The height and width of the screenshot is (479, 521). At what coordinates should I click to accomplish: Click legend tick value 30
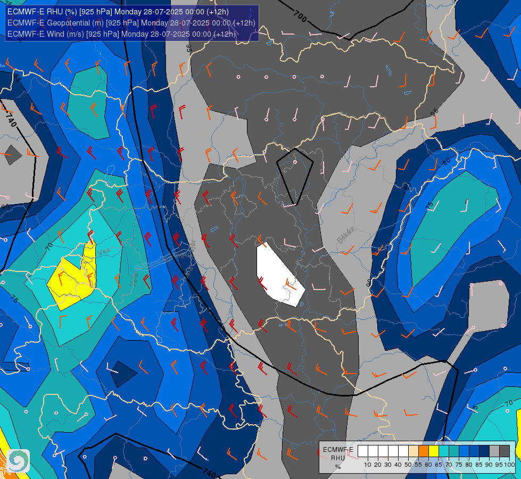tap(388, 465)
